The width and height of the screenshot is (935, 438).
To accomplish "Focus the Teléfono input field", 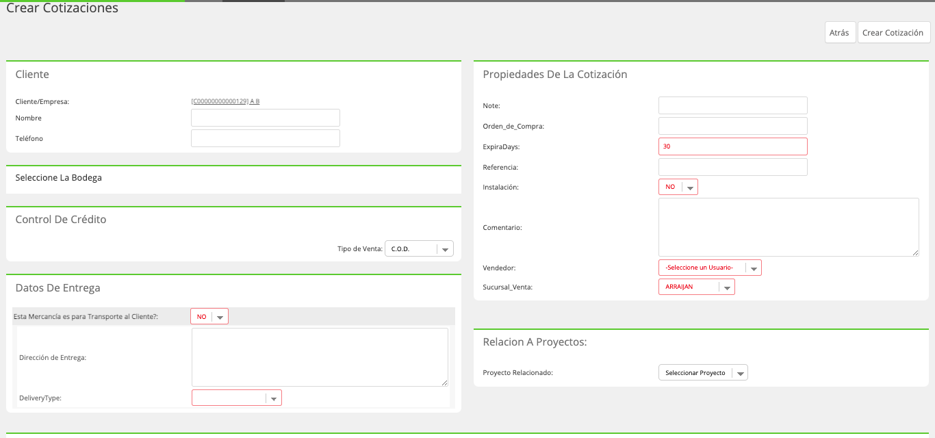I will pyautogui.click(x=266, y=138).
